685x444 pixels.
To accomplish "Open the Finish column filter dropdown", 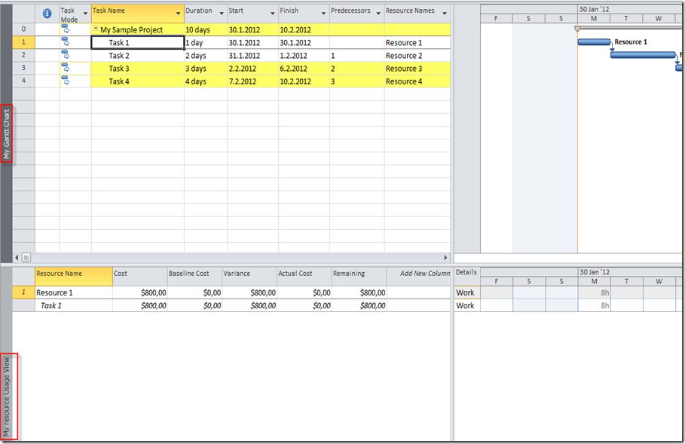I will [323, 14].
